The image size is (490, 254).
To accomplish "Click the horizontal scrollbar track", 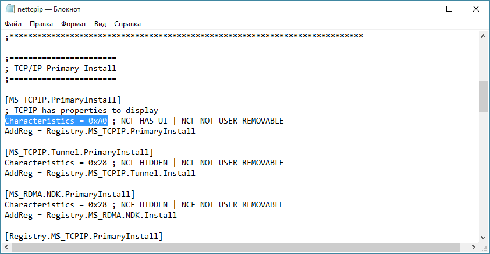I will 239,247.
